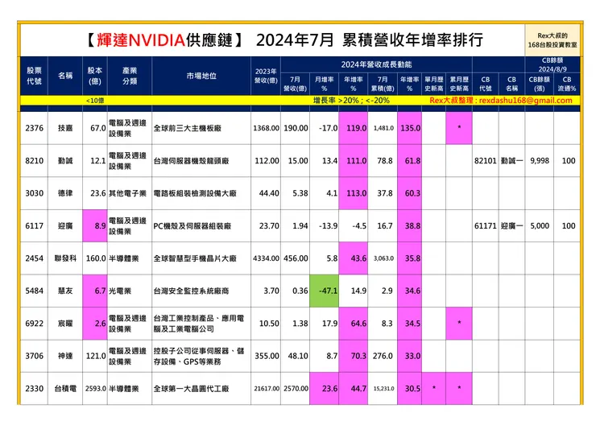Click the 4334.00 revenue cell
This screenshot has width=596, height=421.
[266, 258]
